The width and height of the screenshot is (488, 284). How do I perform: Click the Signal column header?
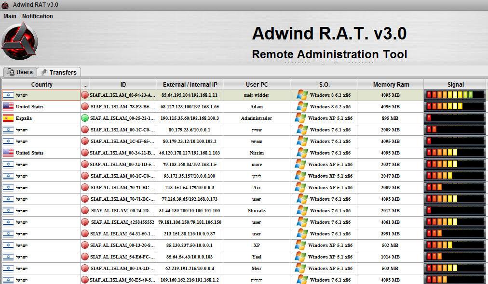coord(455,85)
